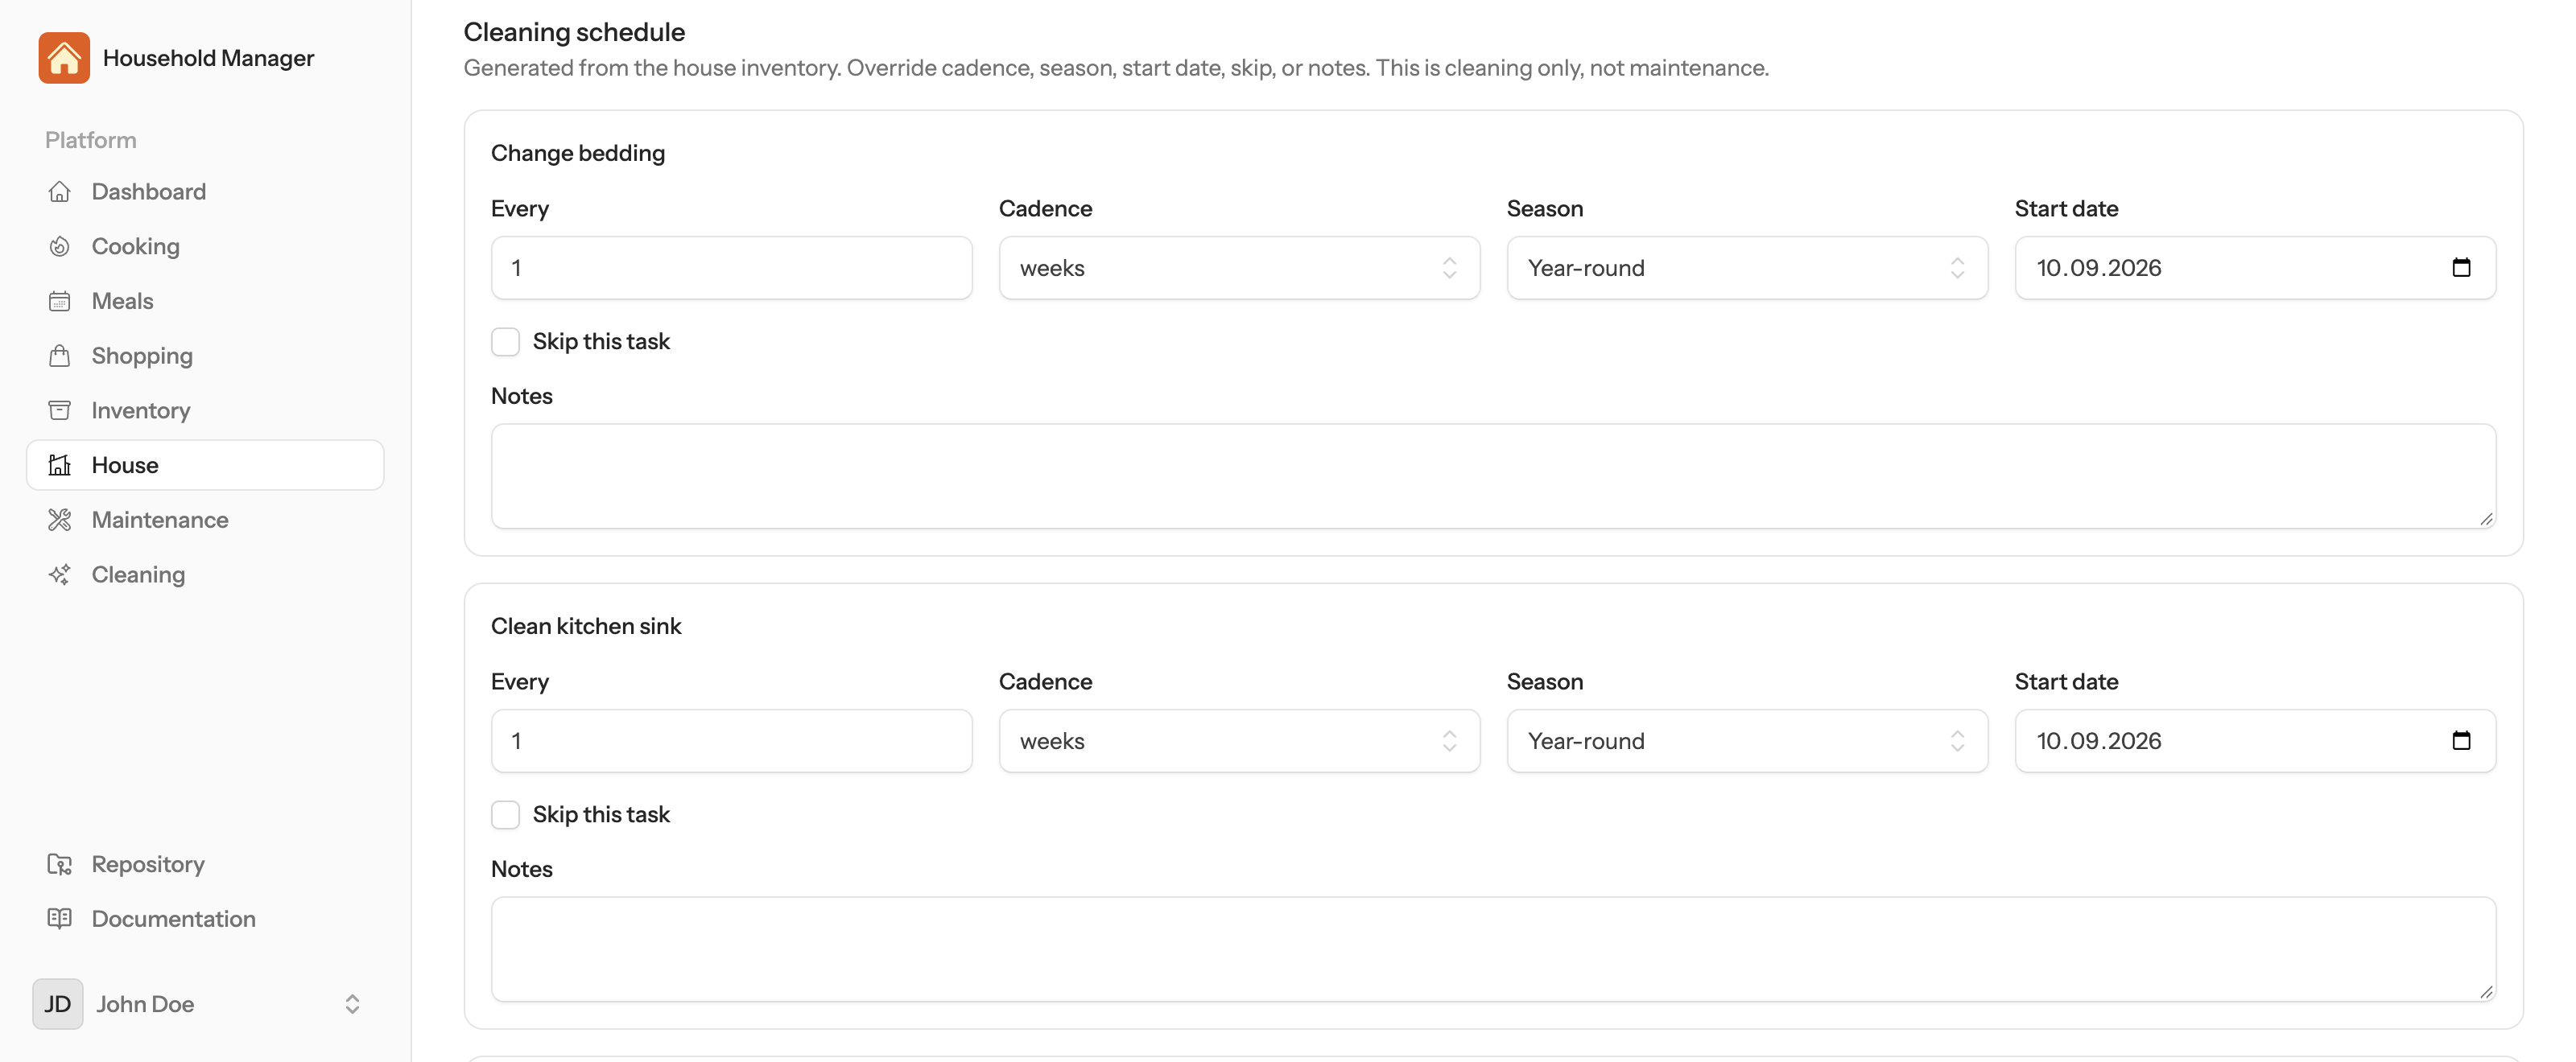Click the JD avatar badge
This screenshot has width=2576, height=1062.
tap(58, 1004)
